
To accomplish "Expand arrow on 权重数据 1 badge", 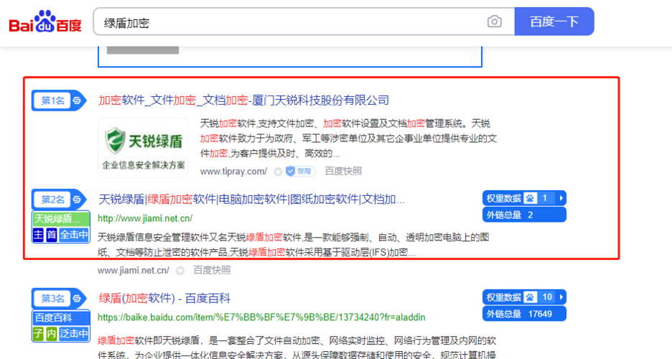I will [561, 198].
